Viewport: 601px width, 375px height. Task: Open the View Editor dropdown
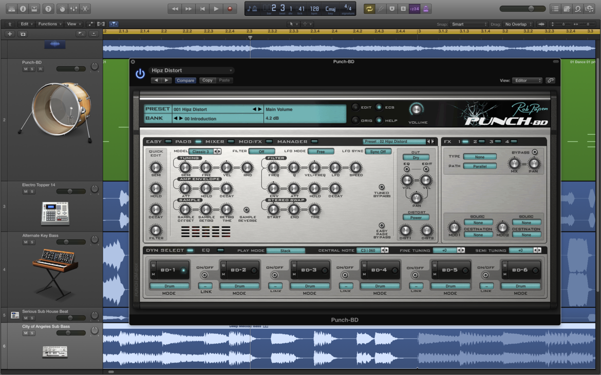click(527, 81)
